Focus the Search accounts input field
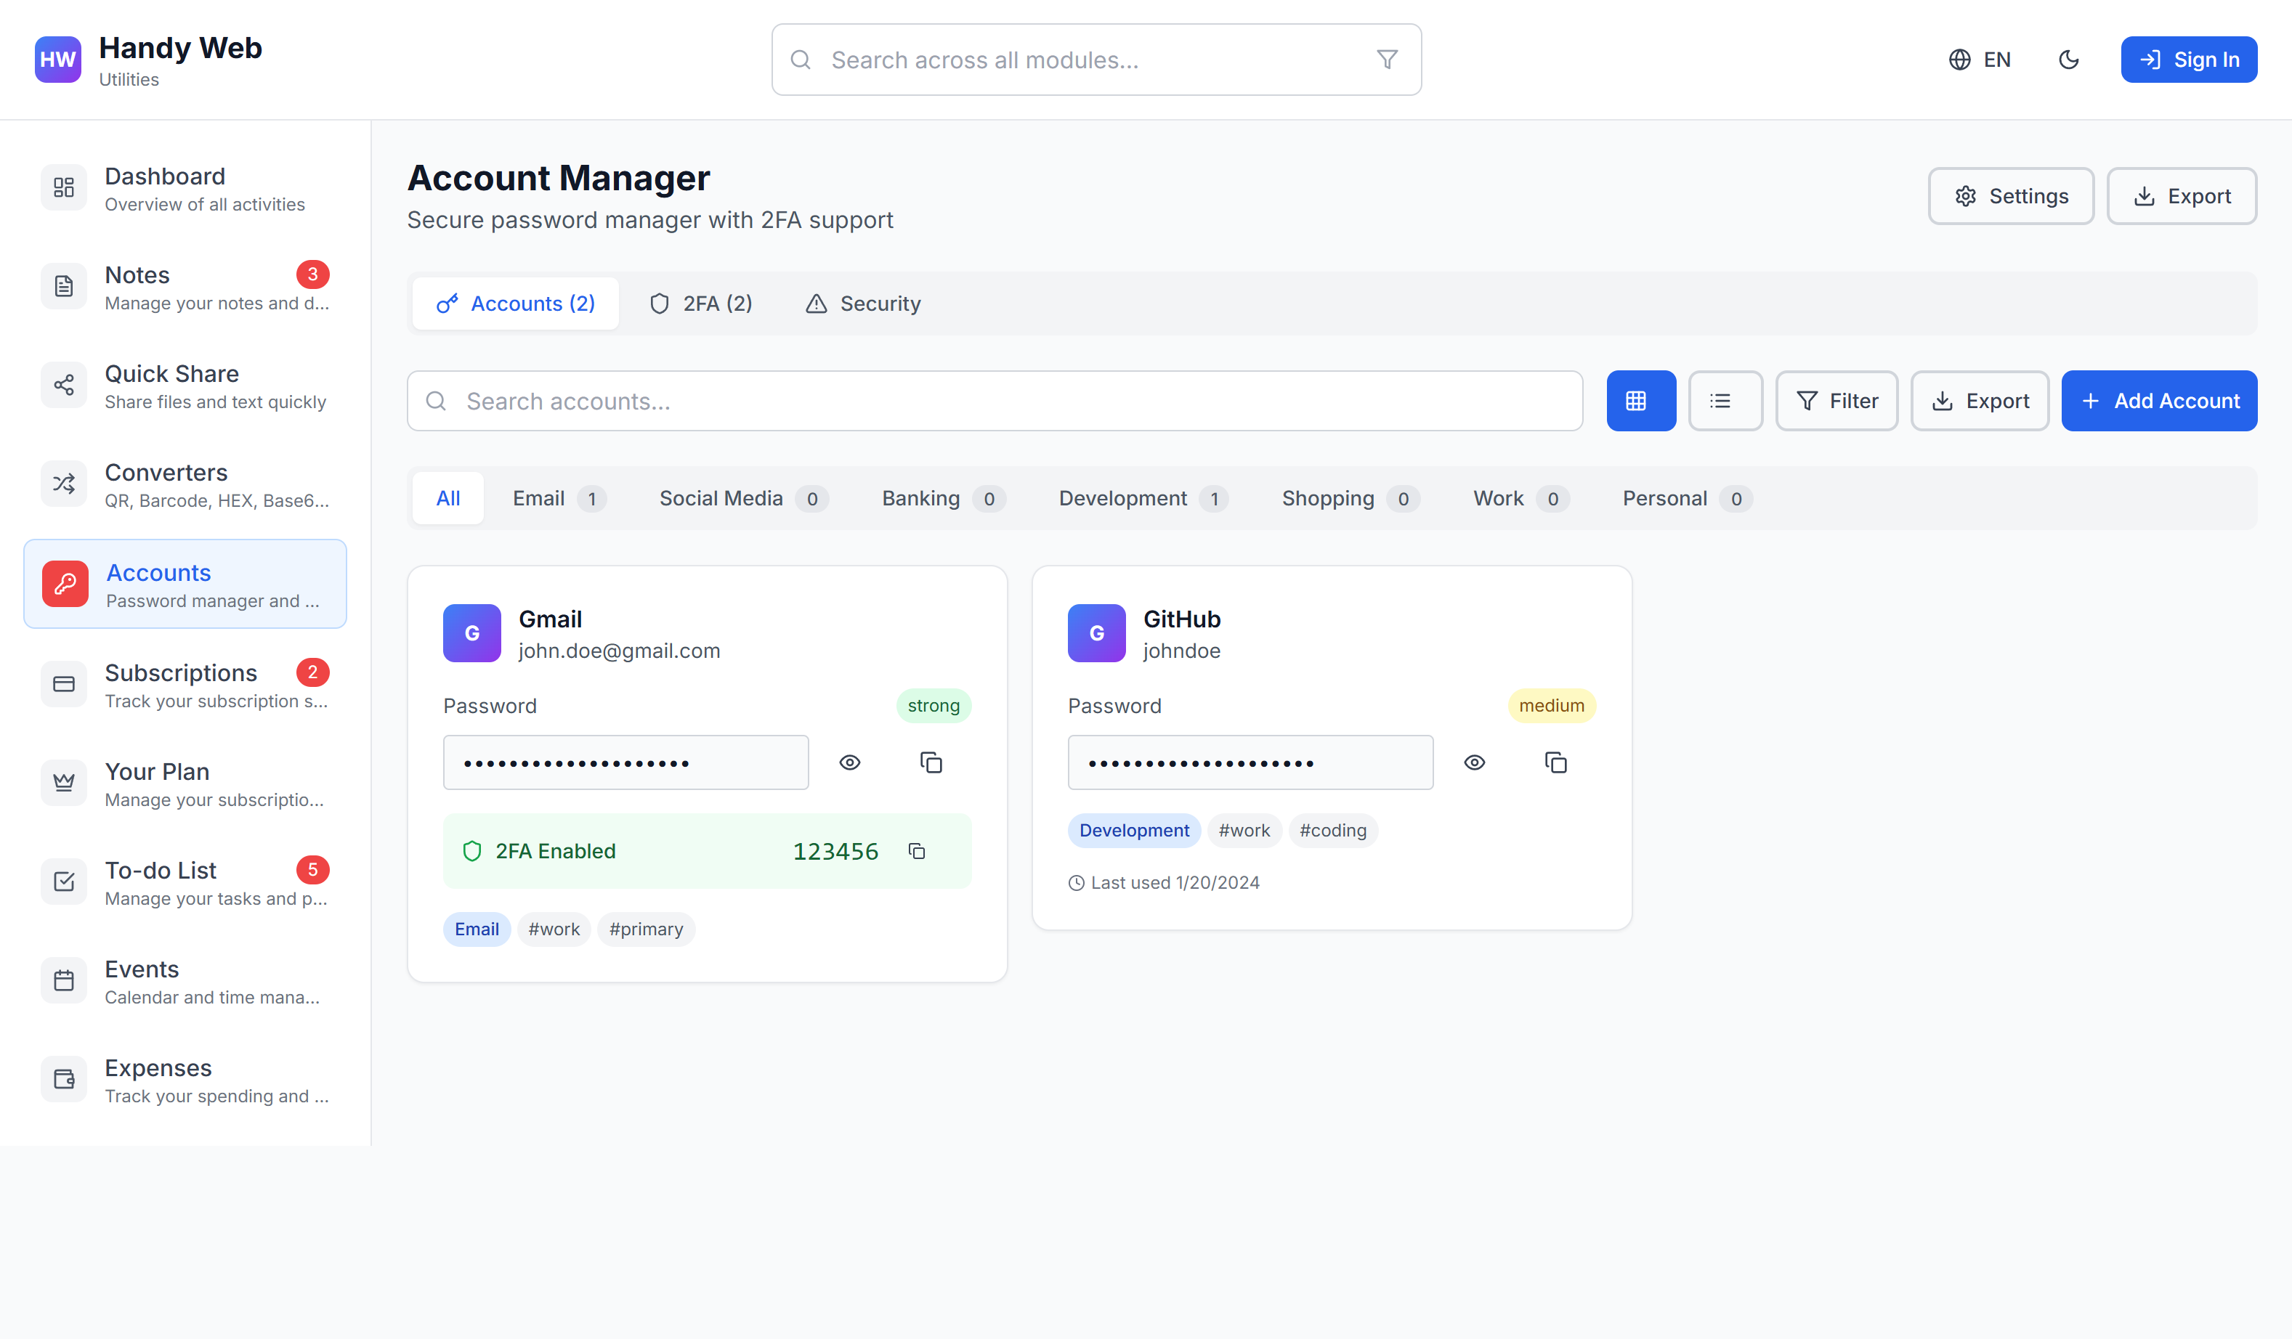The width and height of the screenshot is (2292, 1339). [x=995, y=401]
